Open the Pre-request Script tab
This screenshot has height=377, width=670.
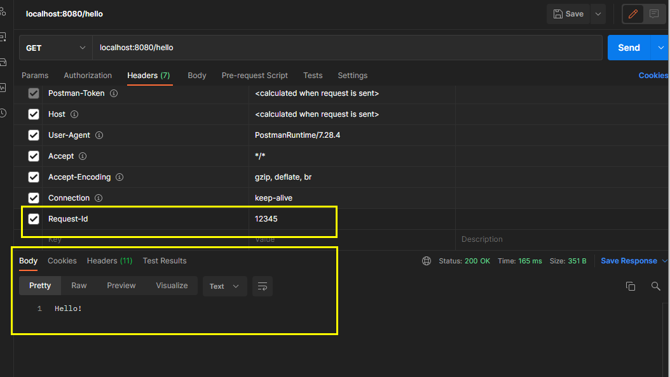(255, 76)
